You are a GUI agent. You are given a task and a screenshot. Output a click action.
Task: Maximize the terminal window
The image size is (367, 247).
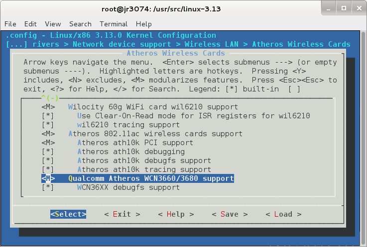pyautogui.click(x=344, y=8)
